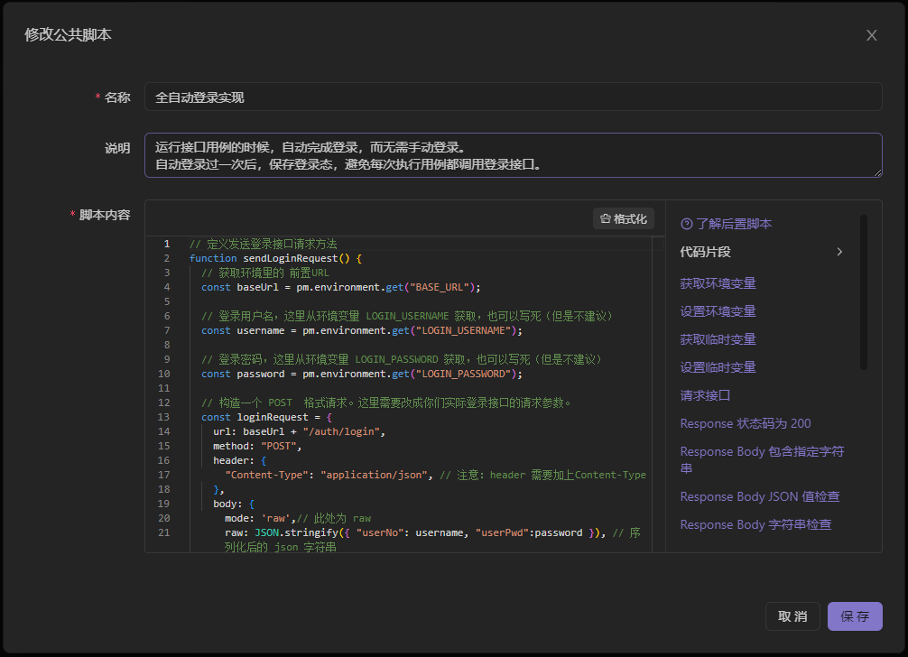Click the snippet panel vertical scrollbar
Screen dimensions: 908x657
pos(864,293)
